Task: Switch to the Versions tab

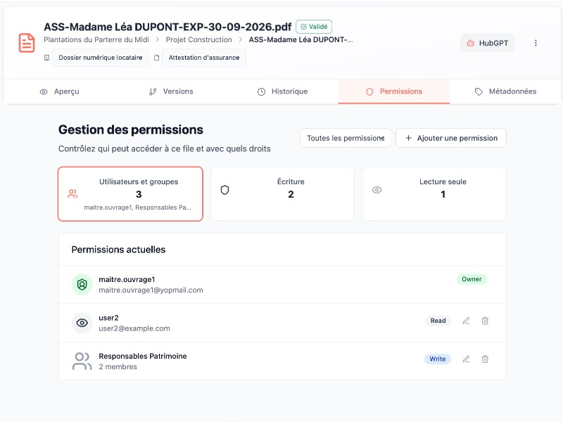Action: [171, 91]
